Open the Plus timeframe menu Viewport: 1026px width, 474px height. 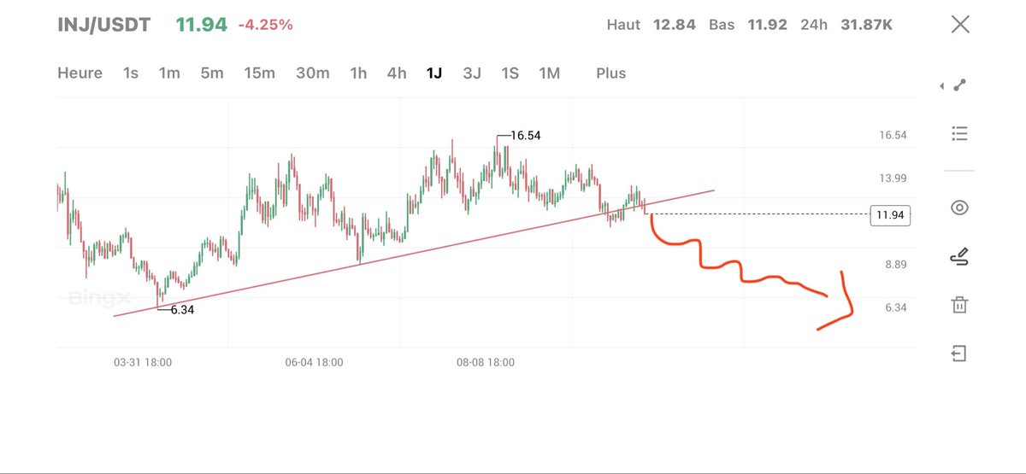[x=610, y=73]
